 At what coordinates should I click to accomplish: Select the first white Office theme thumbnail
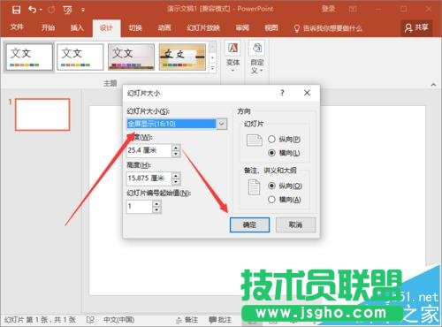29,57
